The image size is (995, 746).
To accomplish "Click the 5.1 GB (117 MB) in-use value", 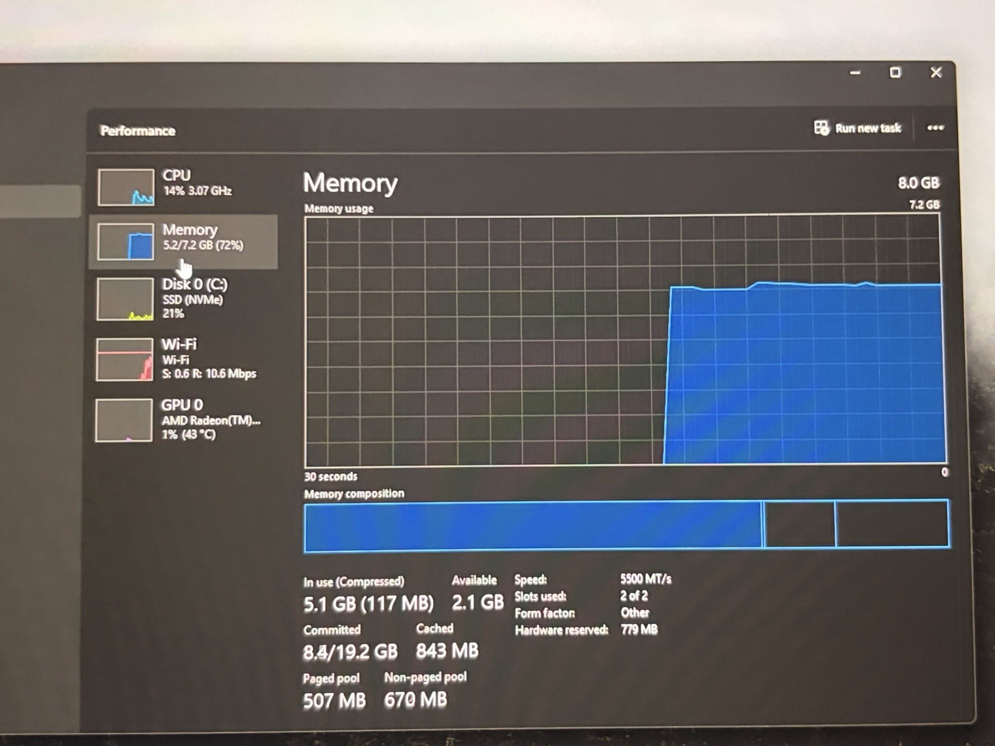I will pyautogui.click(x=368, y=604).
